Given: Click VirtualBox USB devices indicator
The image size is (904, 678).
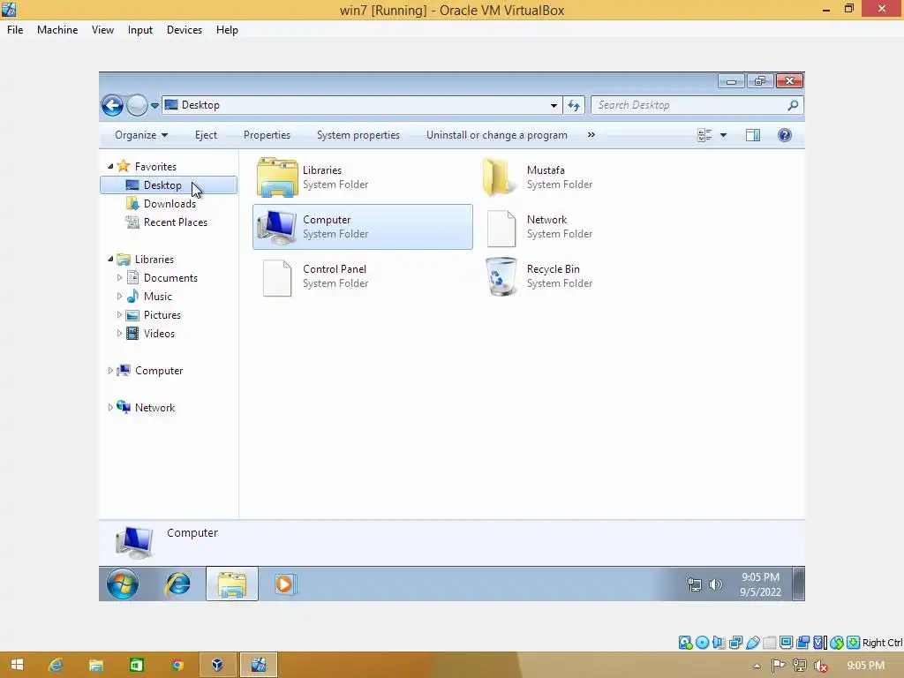Looking at the screenshot, I should (x=752, y=643).
